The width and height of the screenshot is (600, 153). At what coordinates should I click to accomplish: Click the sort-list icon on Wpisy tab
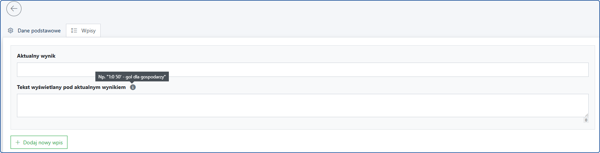pyautogui.click(x=74, y=31)
